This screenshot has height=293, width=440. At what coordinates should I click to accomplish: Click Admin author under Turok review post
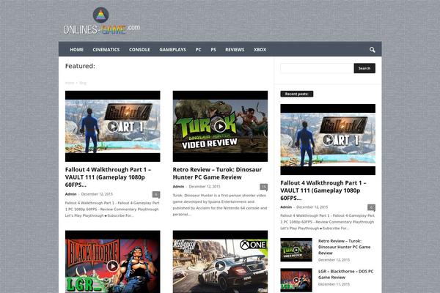(x=178, y=187)
